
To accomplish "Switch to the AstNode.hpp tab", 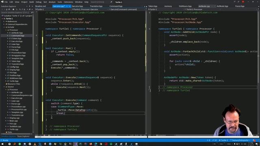I will coord(222,6).
